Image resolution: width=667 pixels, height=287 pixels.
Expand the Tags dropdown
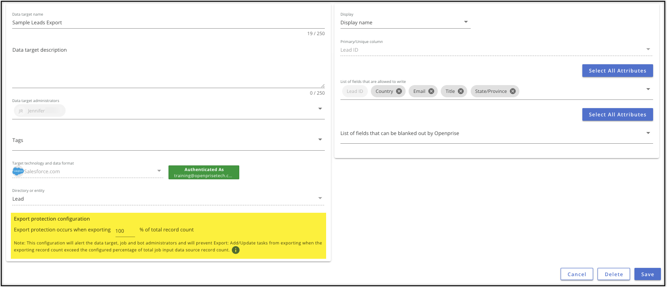[x=320, y=140]
